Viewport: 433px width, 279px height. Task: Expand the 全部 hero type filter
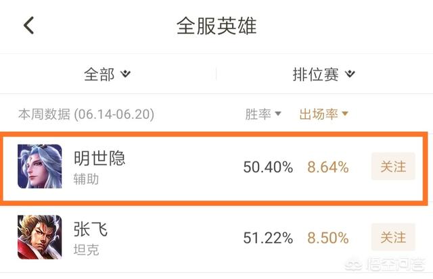click(107, 74)
